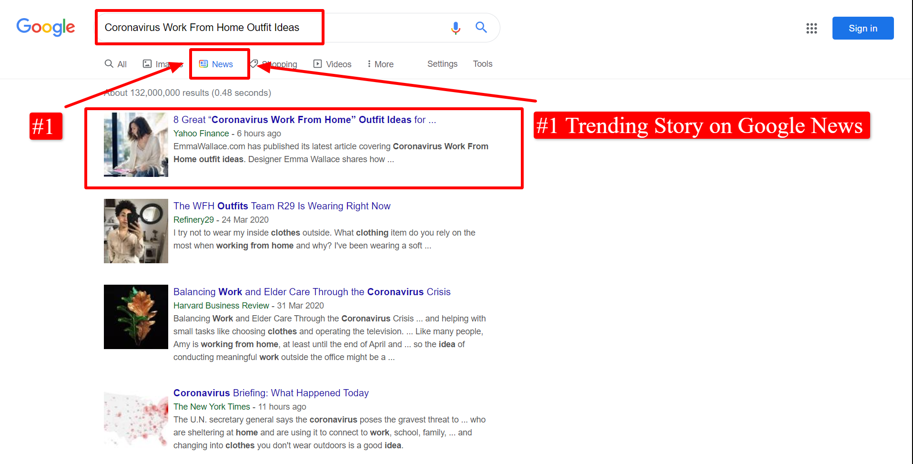Screen dimensions: 913x464
Task: Open search Settings
Action: click(x=442, y=64)
